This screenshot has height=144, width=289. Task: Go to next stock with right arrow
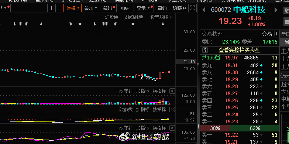pos(276,10)
